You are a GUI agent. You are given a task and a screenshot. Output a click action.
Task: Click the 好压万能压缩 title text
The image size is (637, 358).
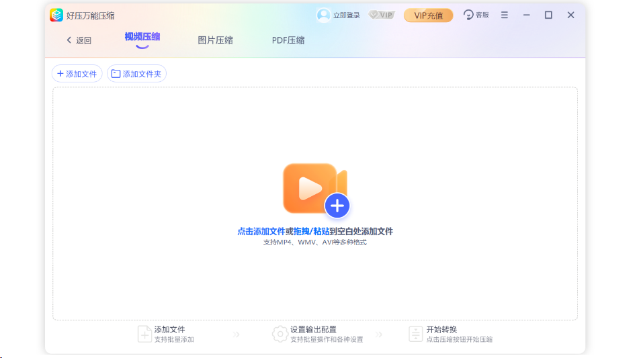click(x=90, y=15)
